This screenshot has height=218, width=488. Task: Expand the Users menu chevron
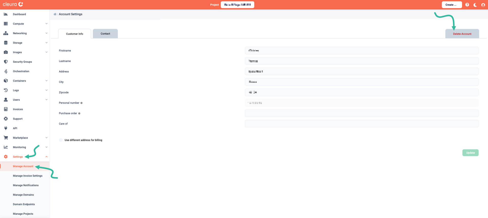47,100
